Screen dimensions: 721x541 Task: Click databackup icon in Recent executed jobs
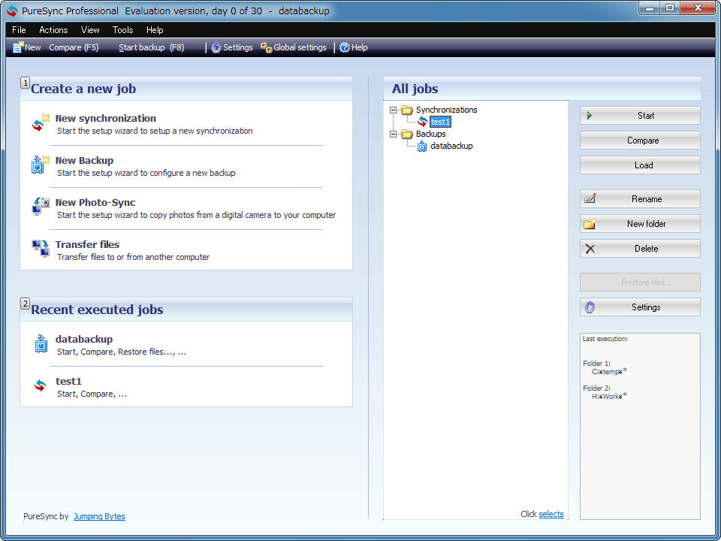pos(41,343)
